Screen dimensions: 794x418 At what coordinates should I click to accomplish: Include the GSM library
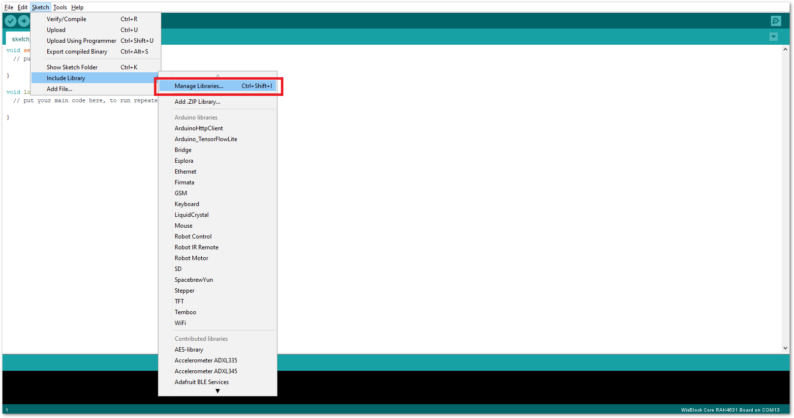point(217,193)
